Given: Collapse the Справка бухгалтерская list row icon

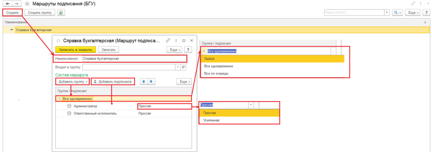Looking at the screenshot, I should (12, 30).
